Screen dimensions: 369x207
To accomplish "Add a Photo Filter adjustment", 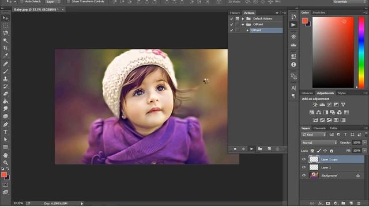I will [333, 113].
